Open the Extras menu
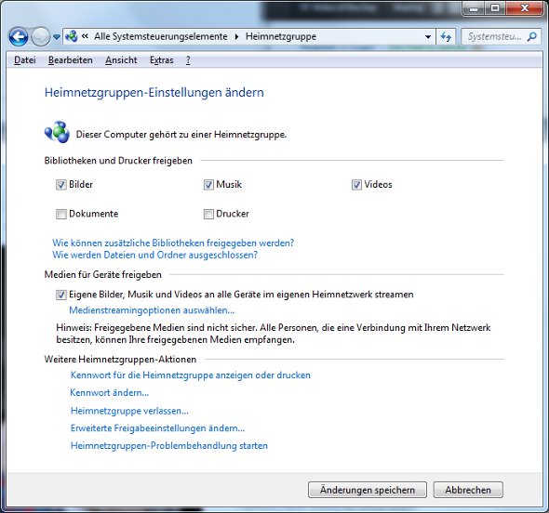 click(x=161, y=60)
